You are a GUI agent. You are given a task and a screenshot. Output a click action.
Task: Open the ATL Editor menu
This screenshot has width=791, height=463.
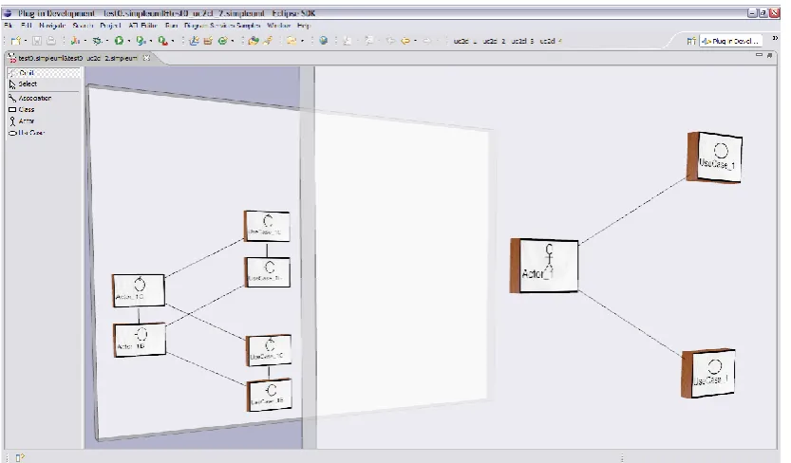(x=142, y=26)
